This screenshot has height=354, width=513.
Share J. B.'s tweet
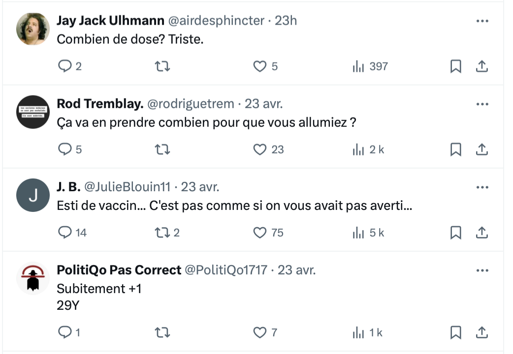click(x=482, y=233)
